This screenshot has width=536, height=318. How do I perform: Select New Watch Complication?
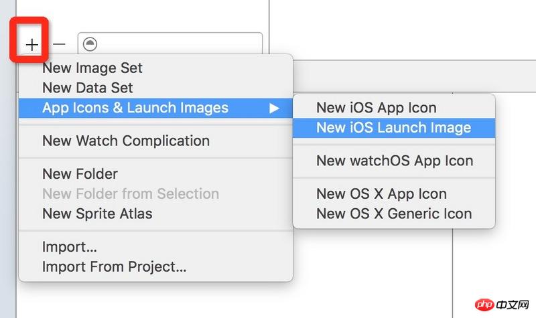pyautogui.click(x=126, y=141)
